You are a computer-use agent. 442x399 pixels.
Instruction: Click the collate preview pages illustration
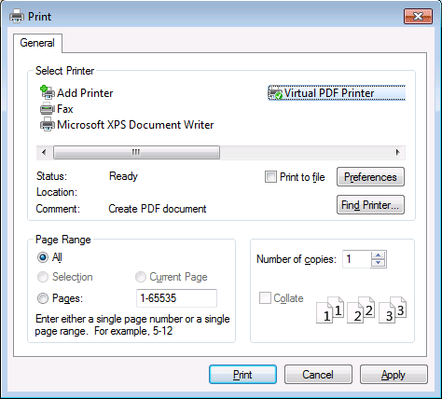tap(361, 310)
